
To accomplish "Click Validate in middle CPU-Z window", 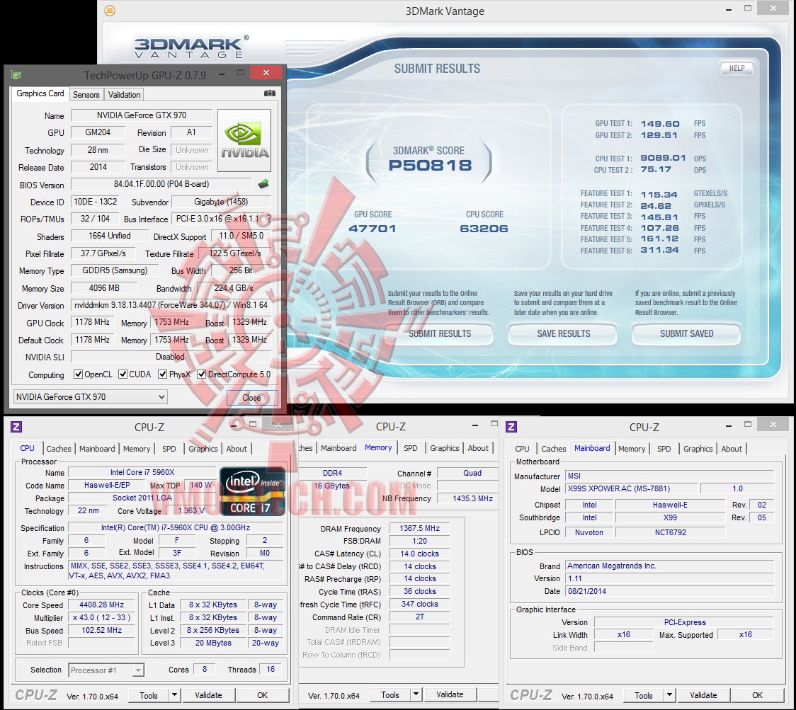I will click(x=450, y=694).
